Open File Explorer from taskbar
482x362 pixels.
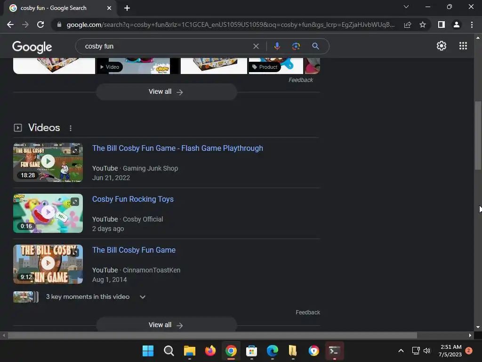tap(189, 351)
